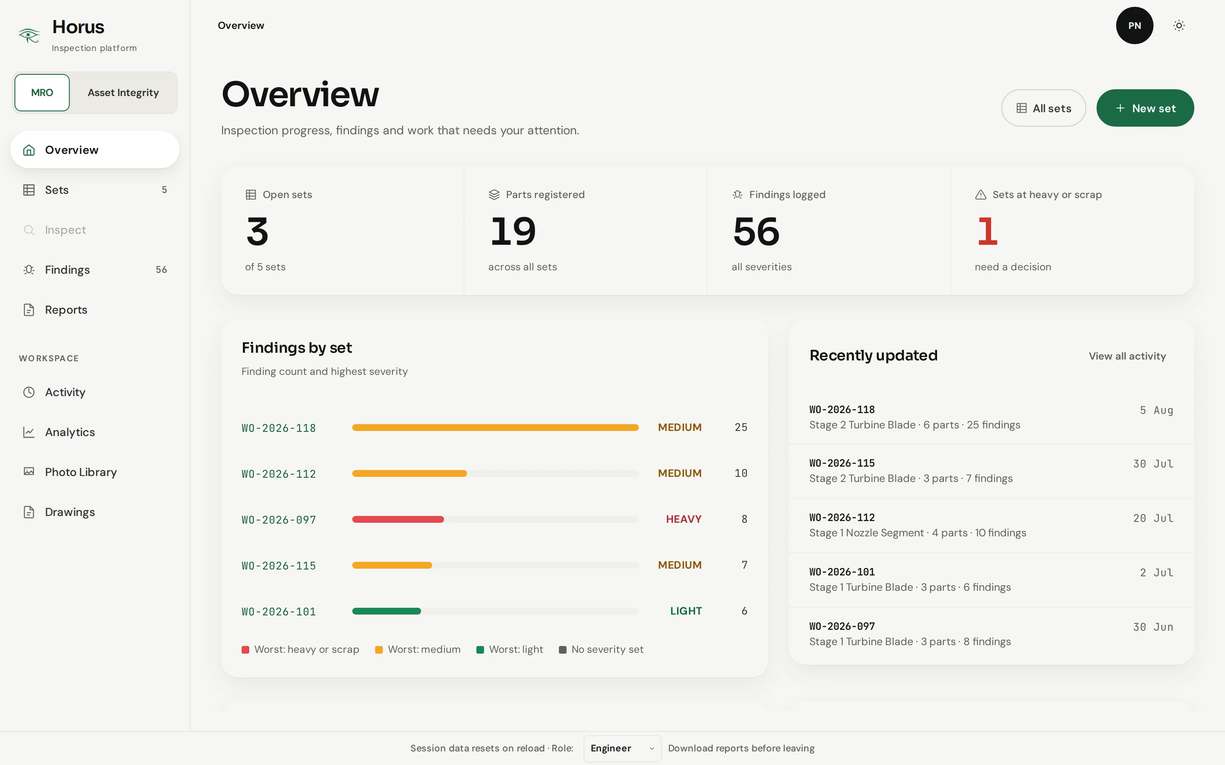The width and height of the screenshot is (1225, 765).
Task: Open the Sets menu item
Action: tap(95, 190)
